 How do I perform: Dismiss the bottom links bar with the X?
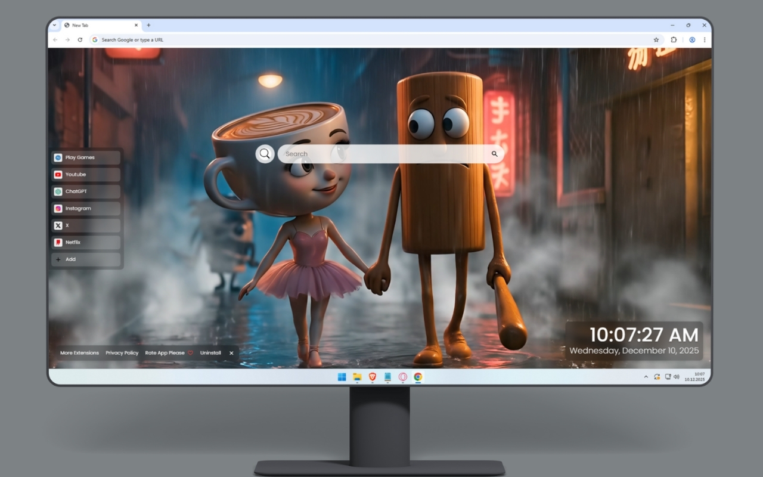(x=231, y=353)
